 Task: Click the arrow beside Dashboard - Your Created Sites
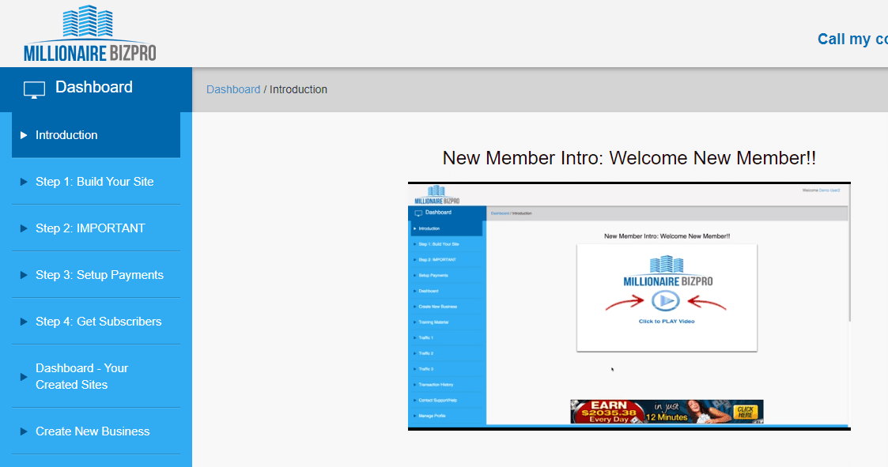[x=24, y=376]
